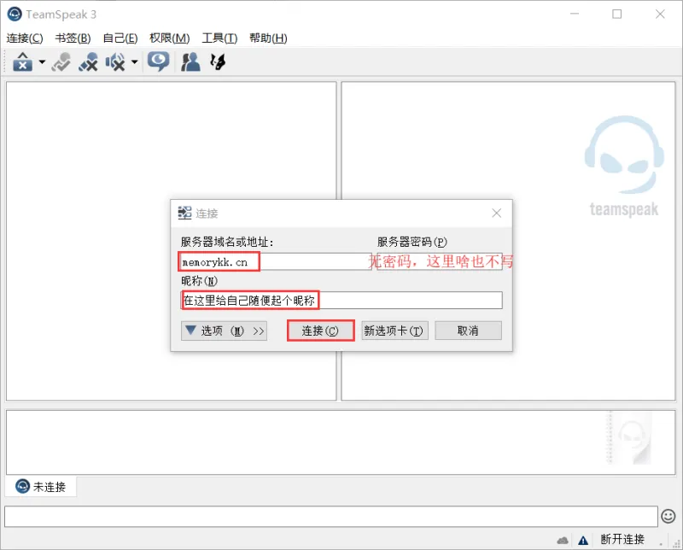Click the server address field containing memorykk.cn
This screenshot has height=550, width=683.
pyautogui.click(x=275, y=261)
